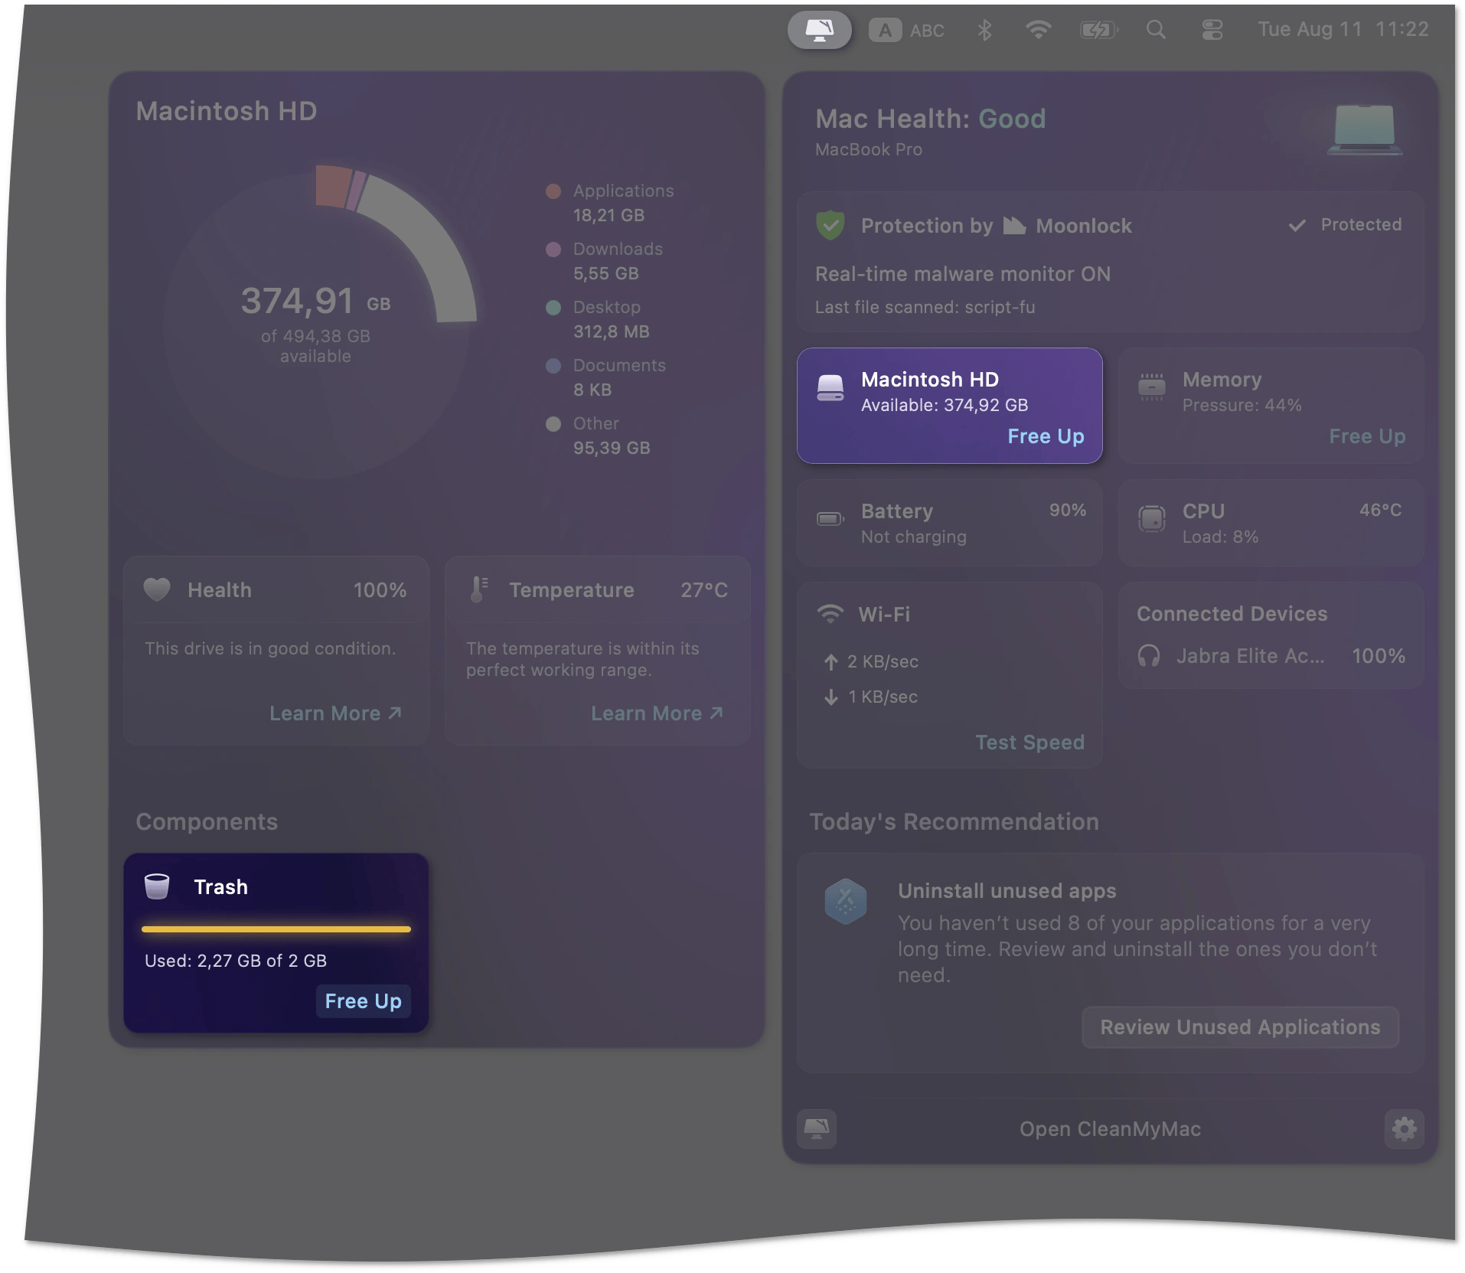1465x1273 pixels.
Task: Click the yellow Trash usage bar
Action: (276, 929)
